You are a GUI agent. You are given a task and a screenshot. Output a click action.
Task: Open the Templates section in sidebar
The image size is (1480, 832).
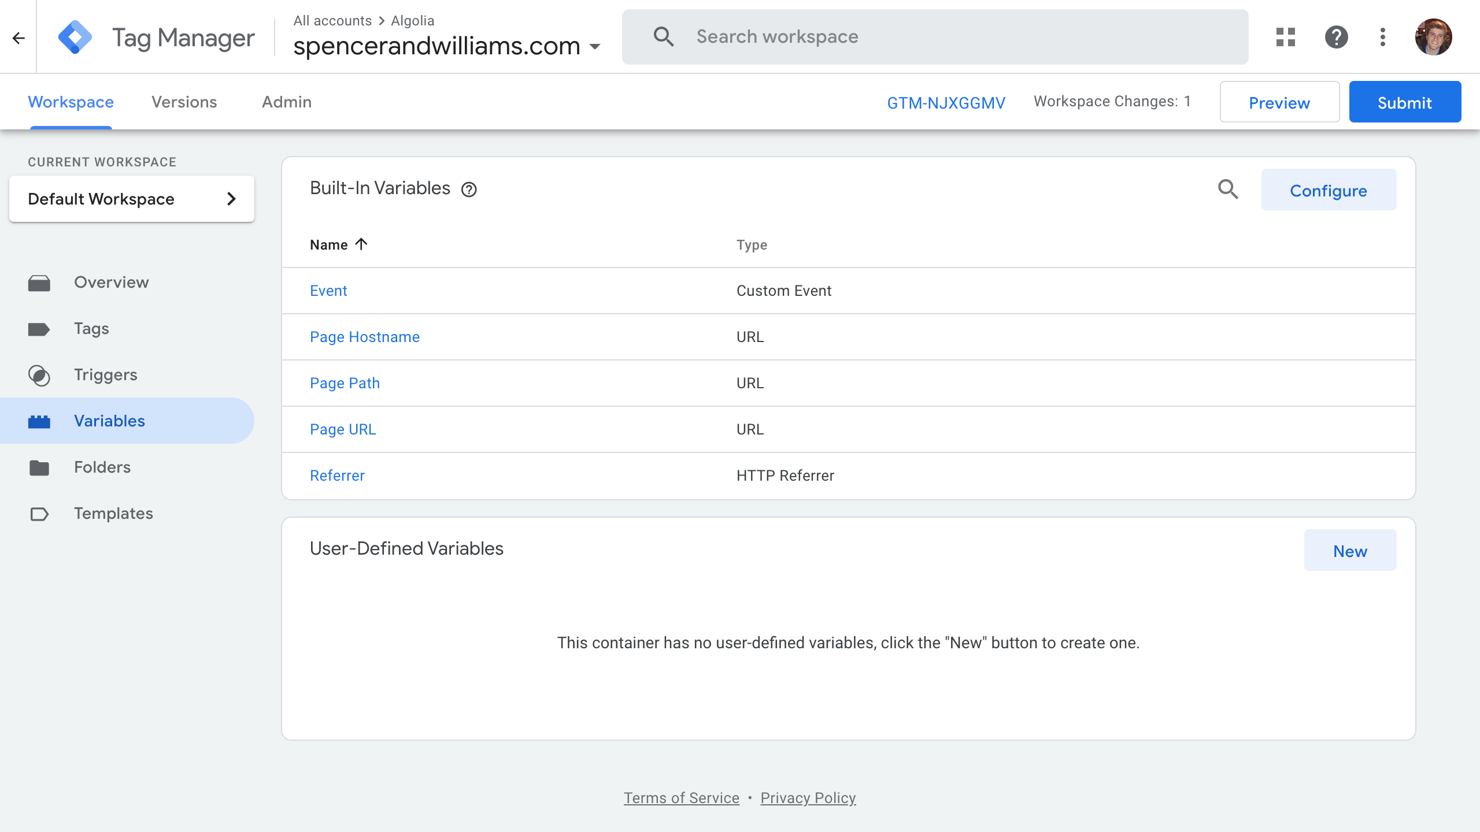point(114,513)
